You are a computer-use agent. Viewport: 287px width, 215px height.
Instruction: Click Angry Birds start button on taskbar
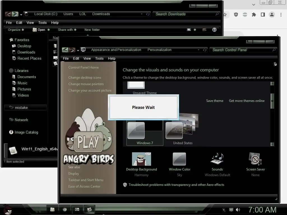click(x=7, y=210)
